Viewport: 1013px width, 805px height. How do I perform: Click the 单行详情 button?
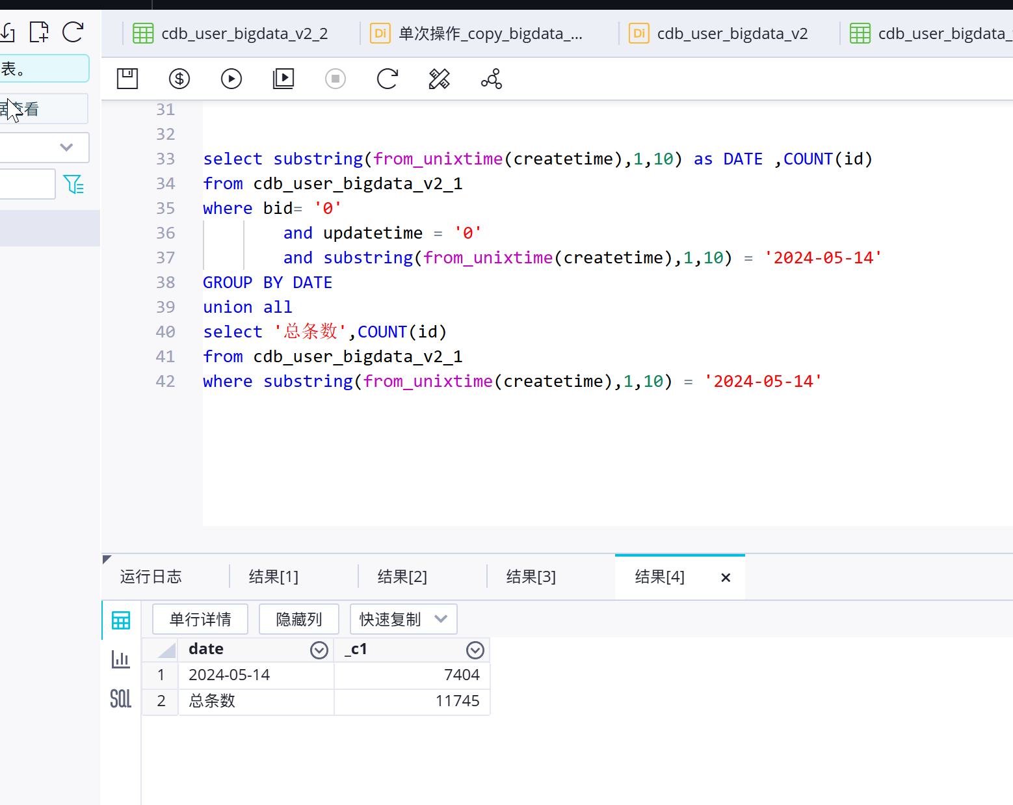click(x=200, y=619)
